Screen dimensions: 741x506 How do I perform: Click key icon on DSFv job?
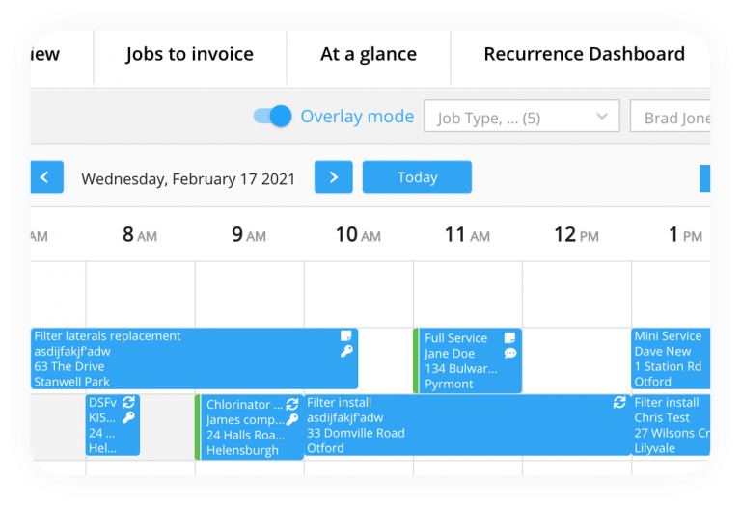pos(128,418)
